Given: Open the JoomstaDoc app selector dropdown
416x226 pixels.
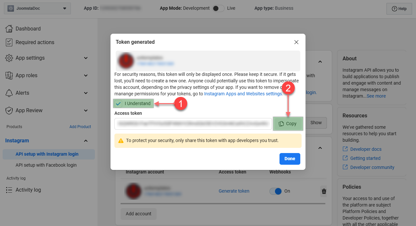Looking at the screenshot, I should point(37,8).
